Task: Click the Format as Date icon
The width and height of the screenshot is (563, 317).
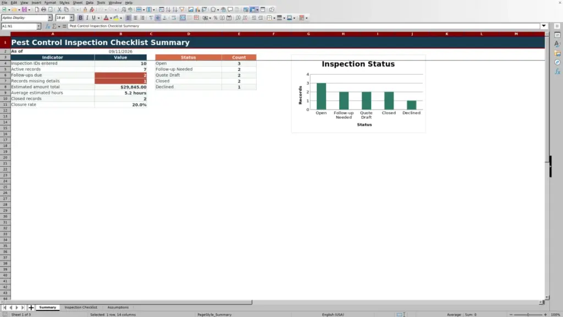Action: [x=229, y=18]
